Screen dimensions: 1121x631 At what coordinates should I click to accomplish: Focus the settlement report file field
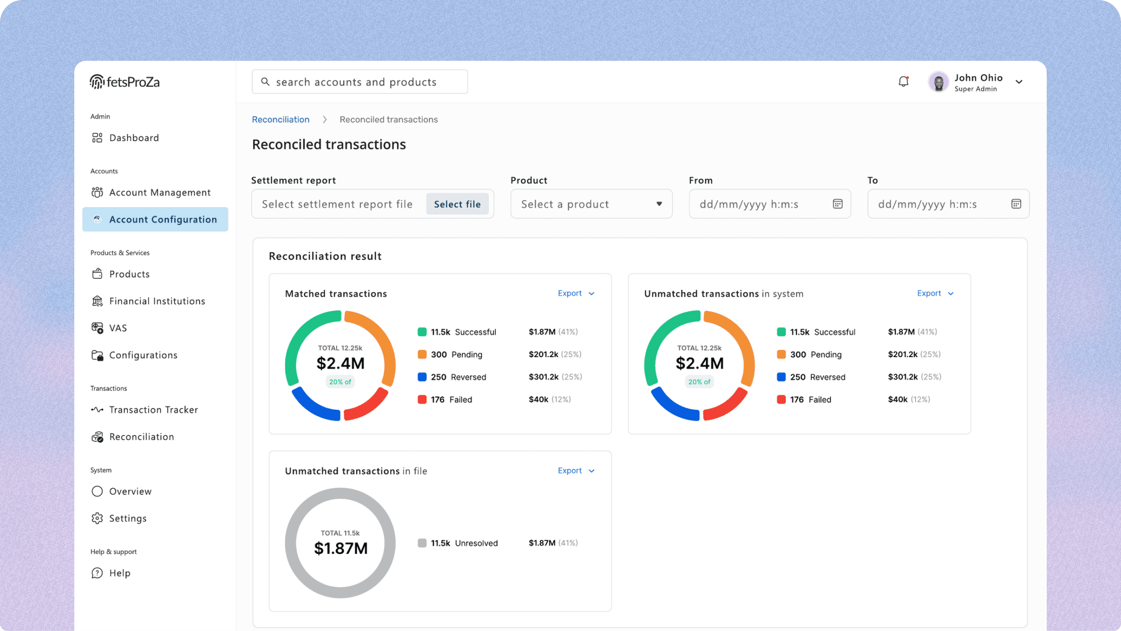(x=372, y=204)
